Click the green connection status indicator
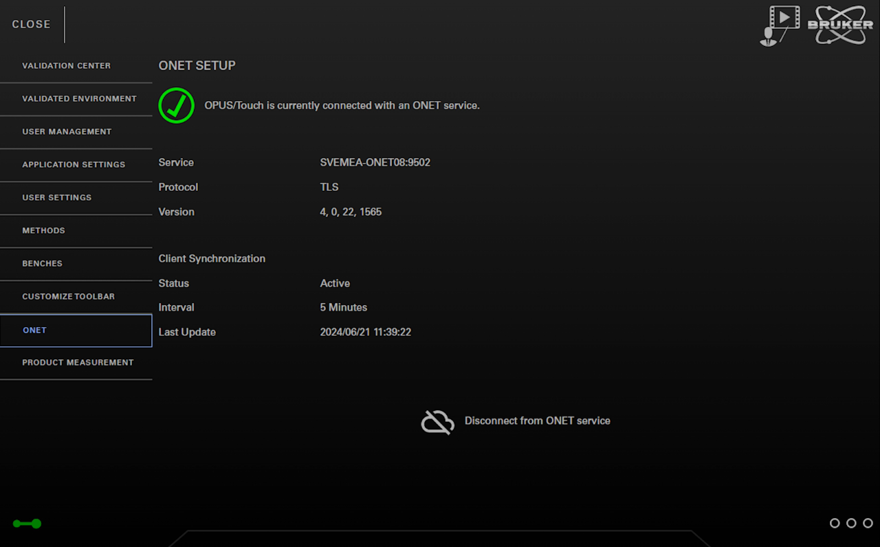The width and height of the screenshot is (880, 547). [x=27, y=524]
